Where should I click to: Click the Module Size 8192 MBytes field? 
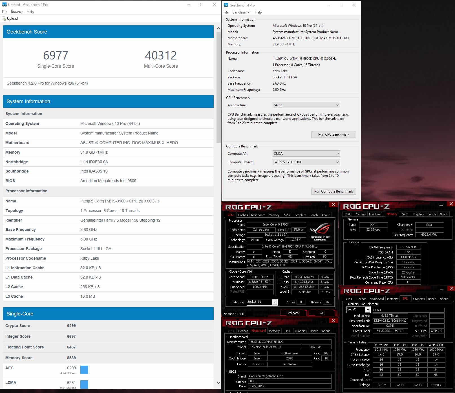pos(390,315)
